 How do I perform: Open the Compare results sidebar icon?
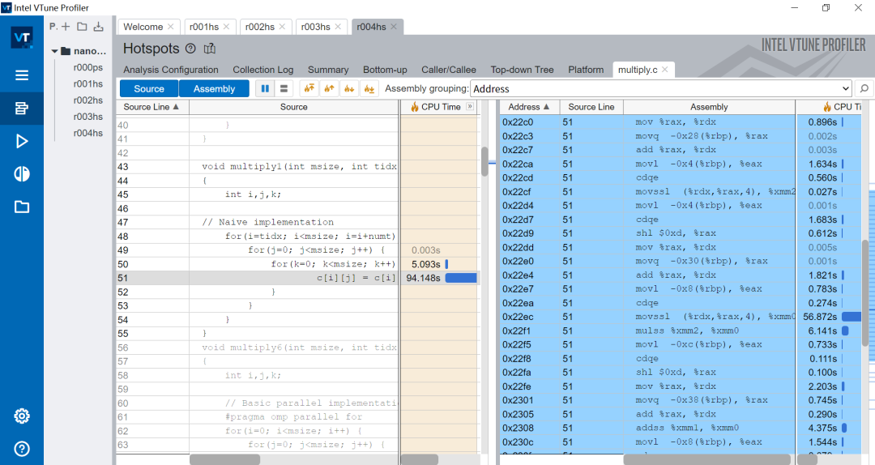point(22,174)
